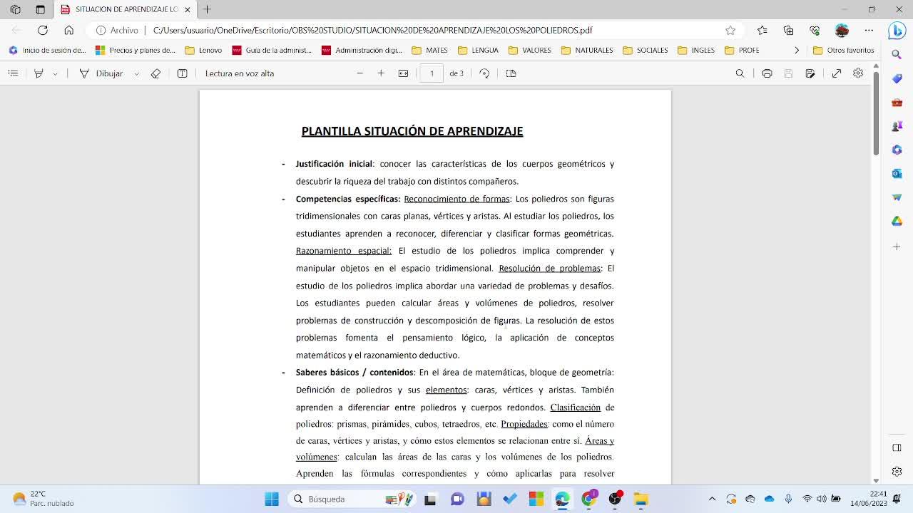Activate the Dibujar drawing tool
Image resolution: width=913 pixels, height=513 pixels.
[x=101, y=73]
